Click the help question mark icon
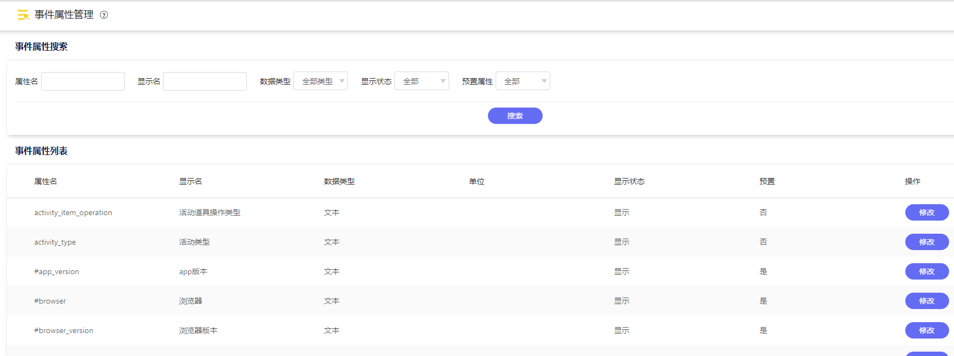Viewport: 954px width, 356px height. coord(104,15)
